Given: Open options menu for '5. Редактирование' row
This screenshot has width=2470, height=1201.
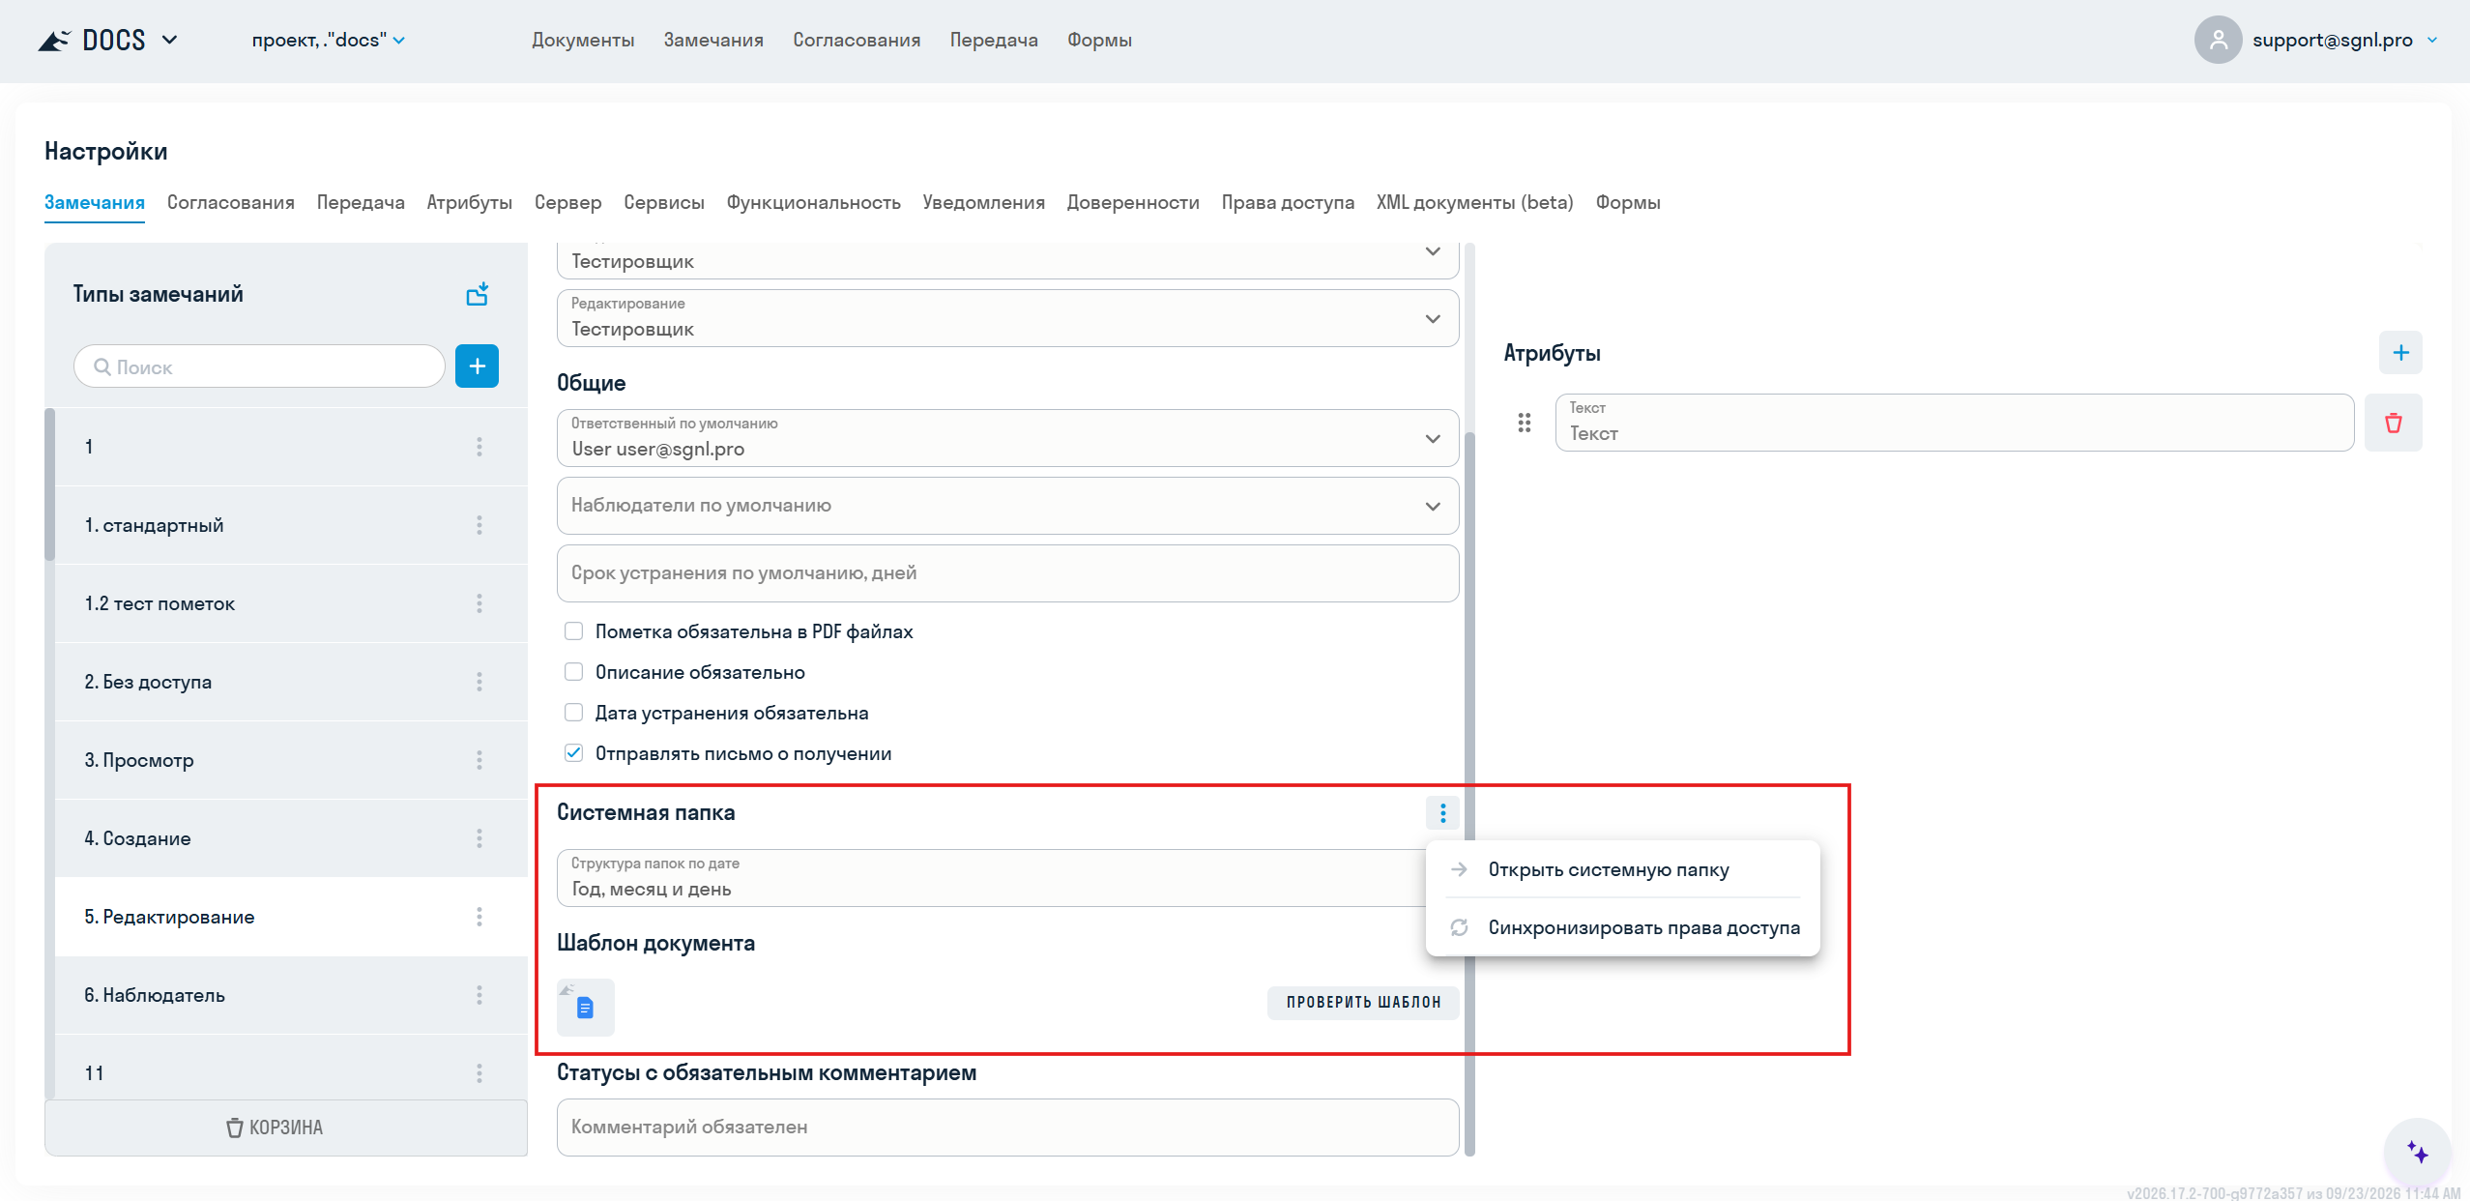Looking at the screenshot, I should [479, 917].
